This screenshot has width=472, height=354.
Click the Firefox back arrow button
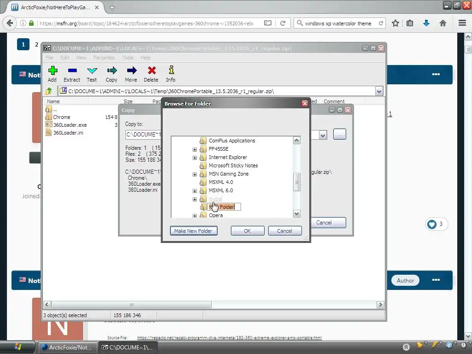10,23
